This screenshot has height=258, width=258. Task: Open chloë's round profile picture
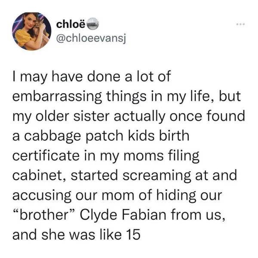click(x=31, y=31)
